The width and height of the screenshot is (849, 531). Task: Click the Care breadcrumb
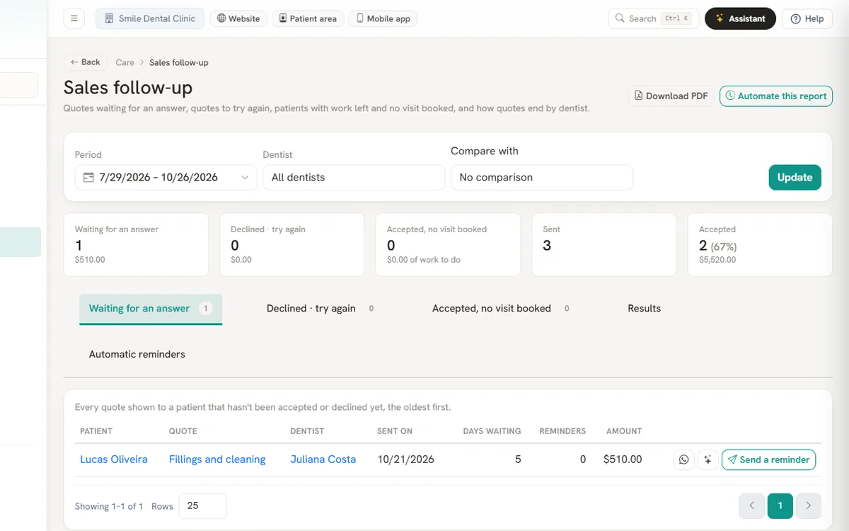click(125, 62)
